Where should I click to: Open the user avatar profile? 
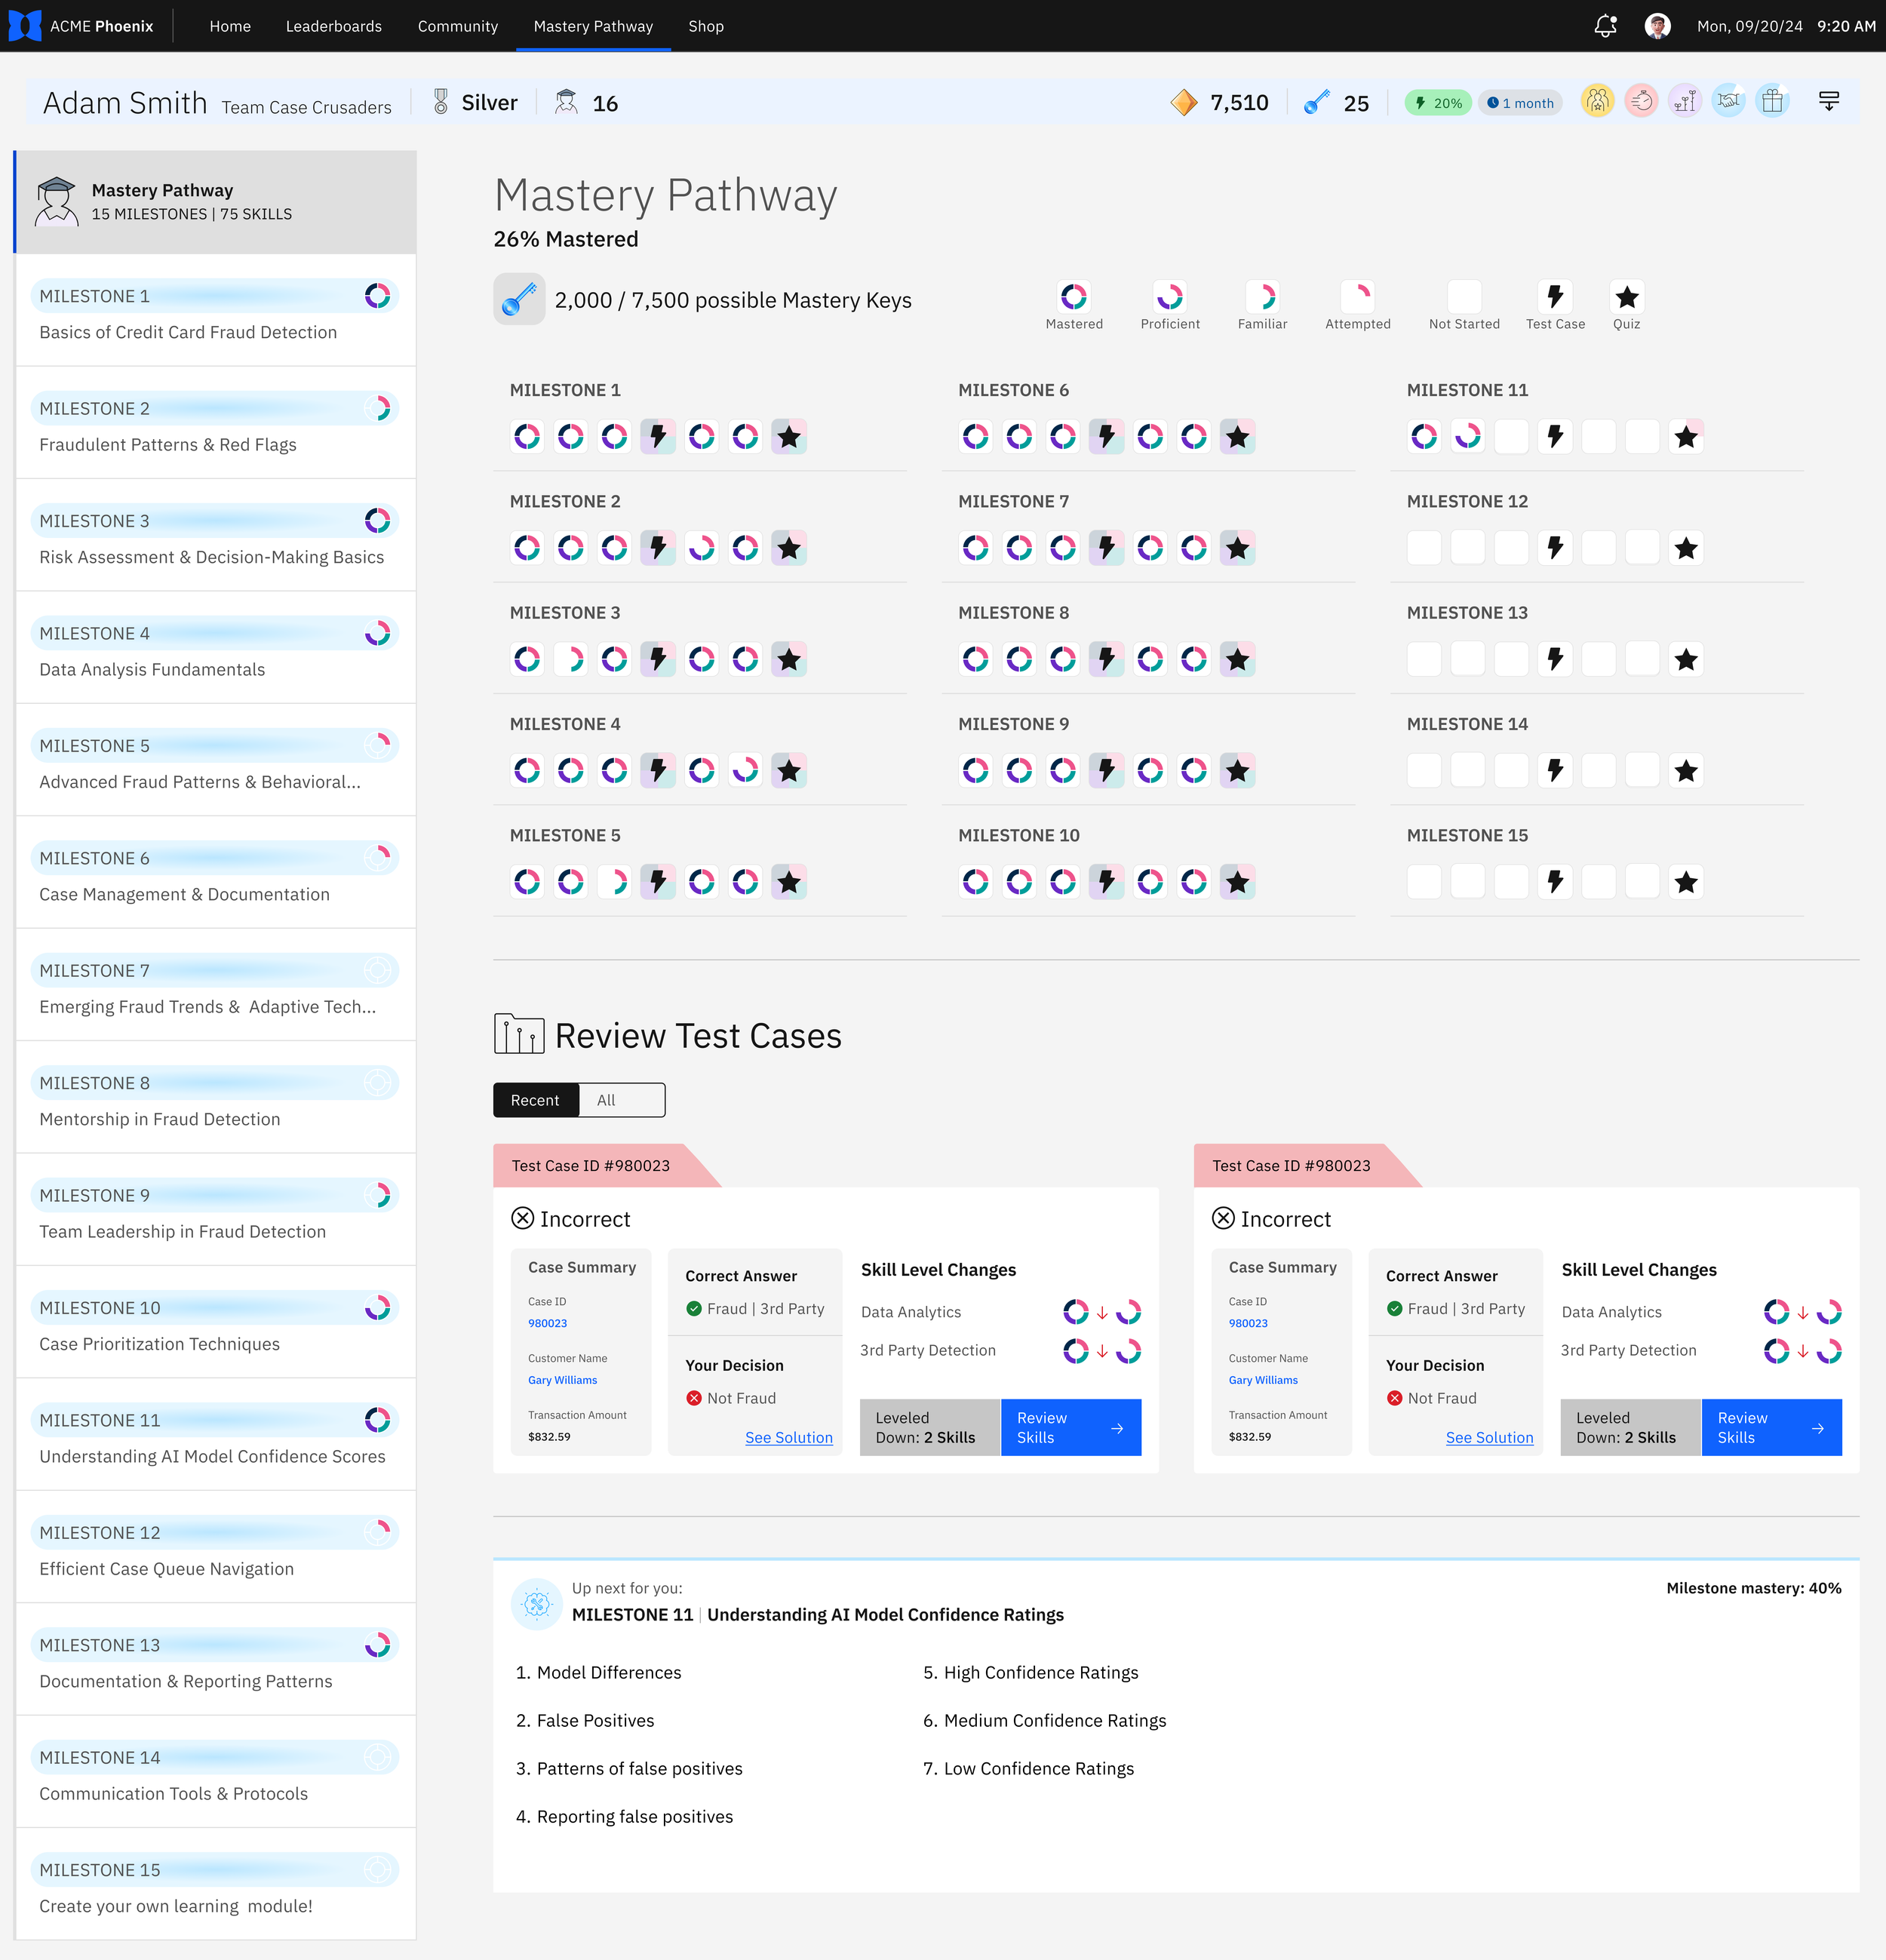[x=1657, y=26]
